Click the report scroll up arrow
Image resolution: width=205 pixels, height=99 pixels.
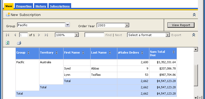(x=196, y=49)
